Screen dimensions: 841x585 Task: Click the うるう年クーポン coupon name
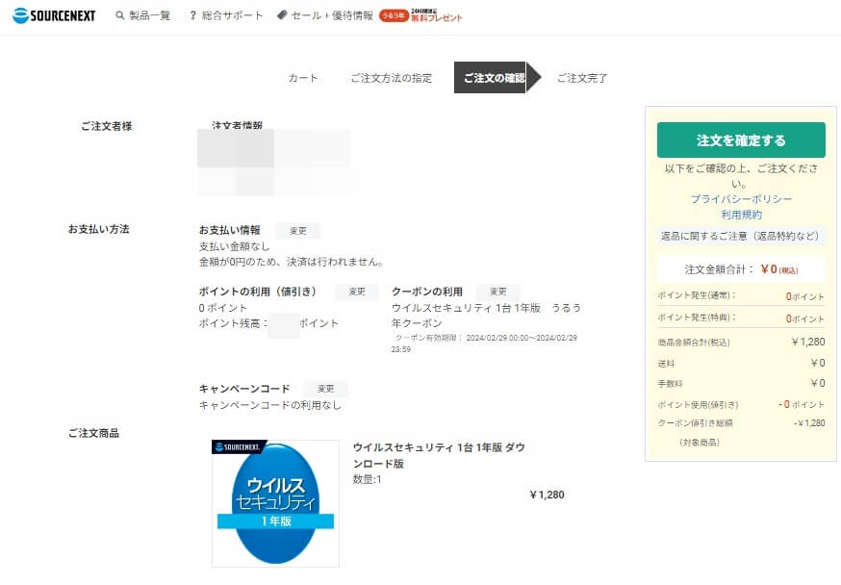pos(485,316)
